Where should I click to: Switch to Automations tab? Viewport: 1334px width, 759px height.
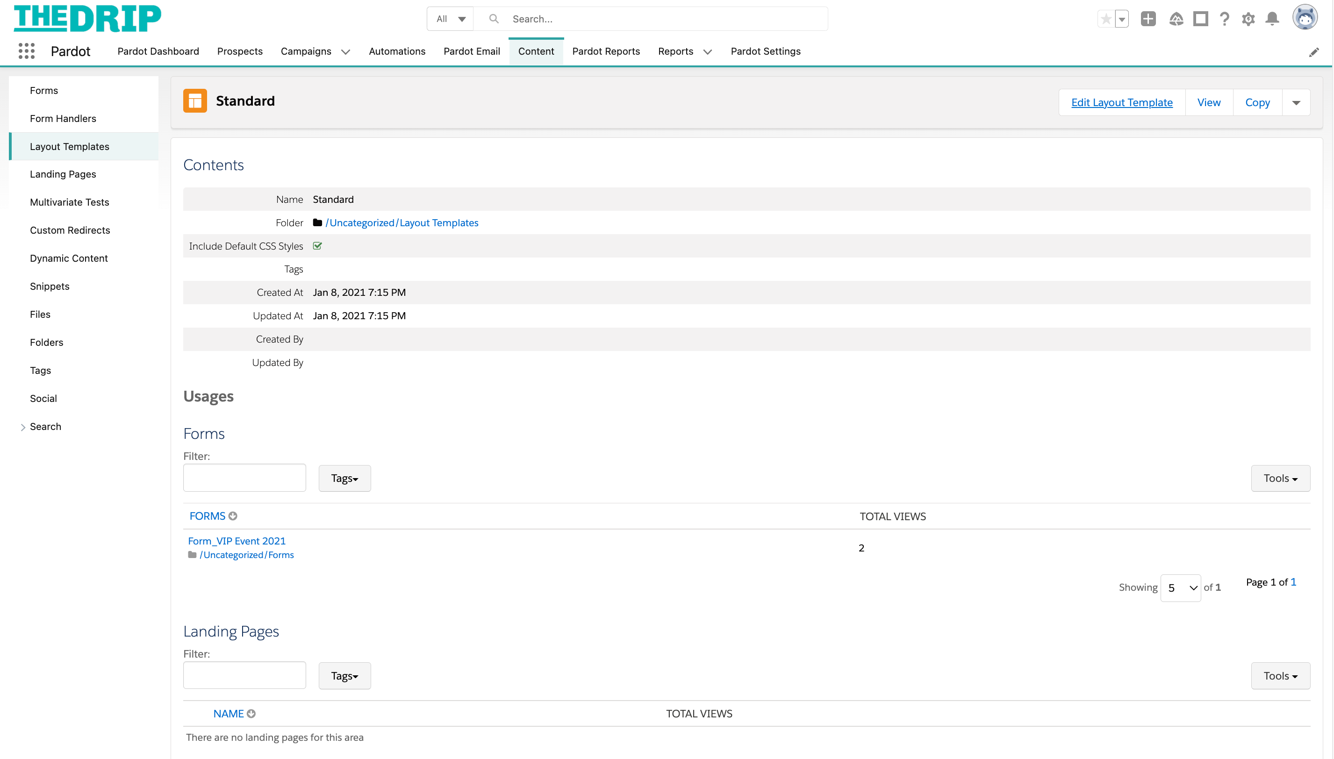(397, 51)
